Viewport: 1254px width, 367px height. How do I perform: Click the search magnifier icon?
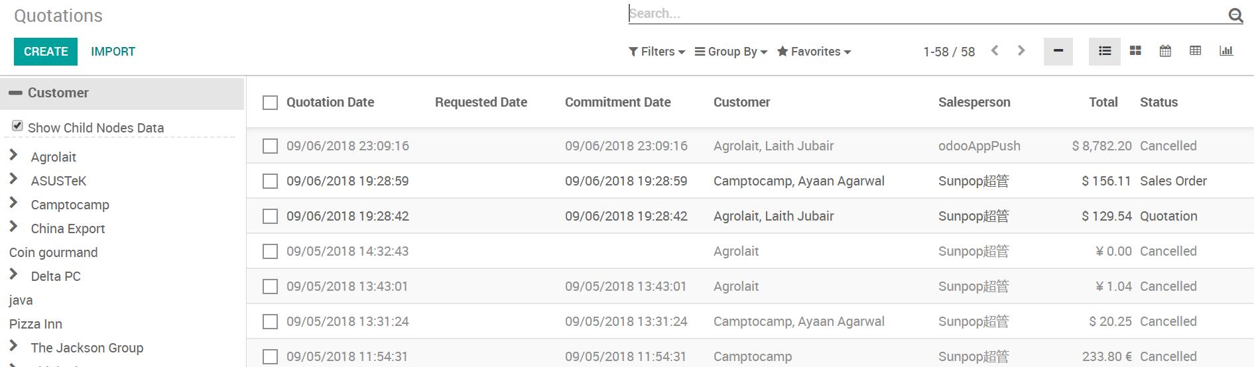(x=1235, y=15)
